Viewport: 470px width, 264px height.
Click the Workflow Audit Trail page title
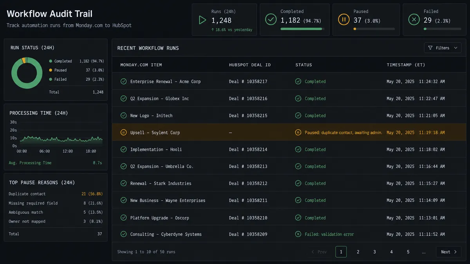pos(50,14)
